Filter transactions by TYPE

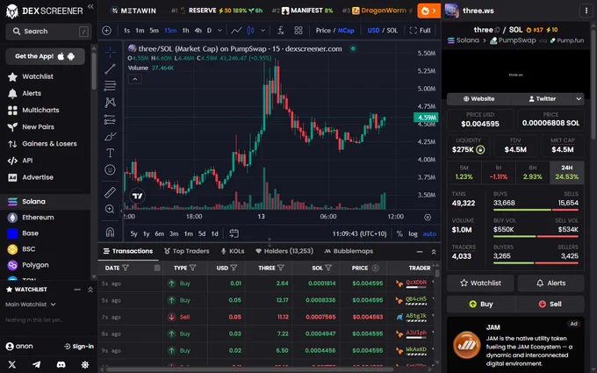pos(192,268)
